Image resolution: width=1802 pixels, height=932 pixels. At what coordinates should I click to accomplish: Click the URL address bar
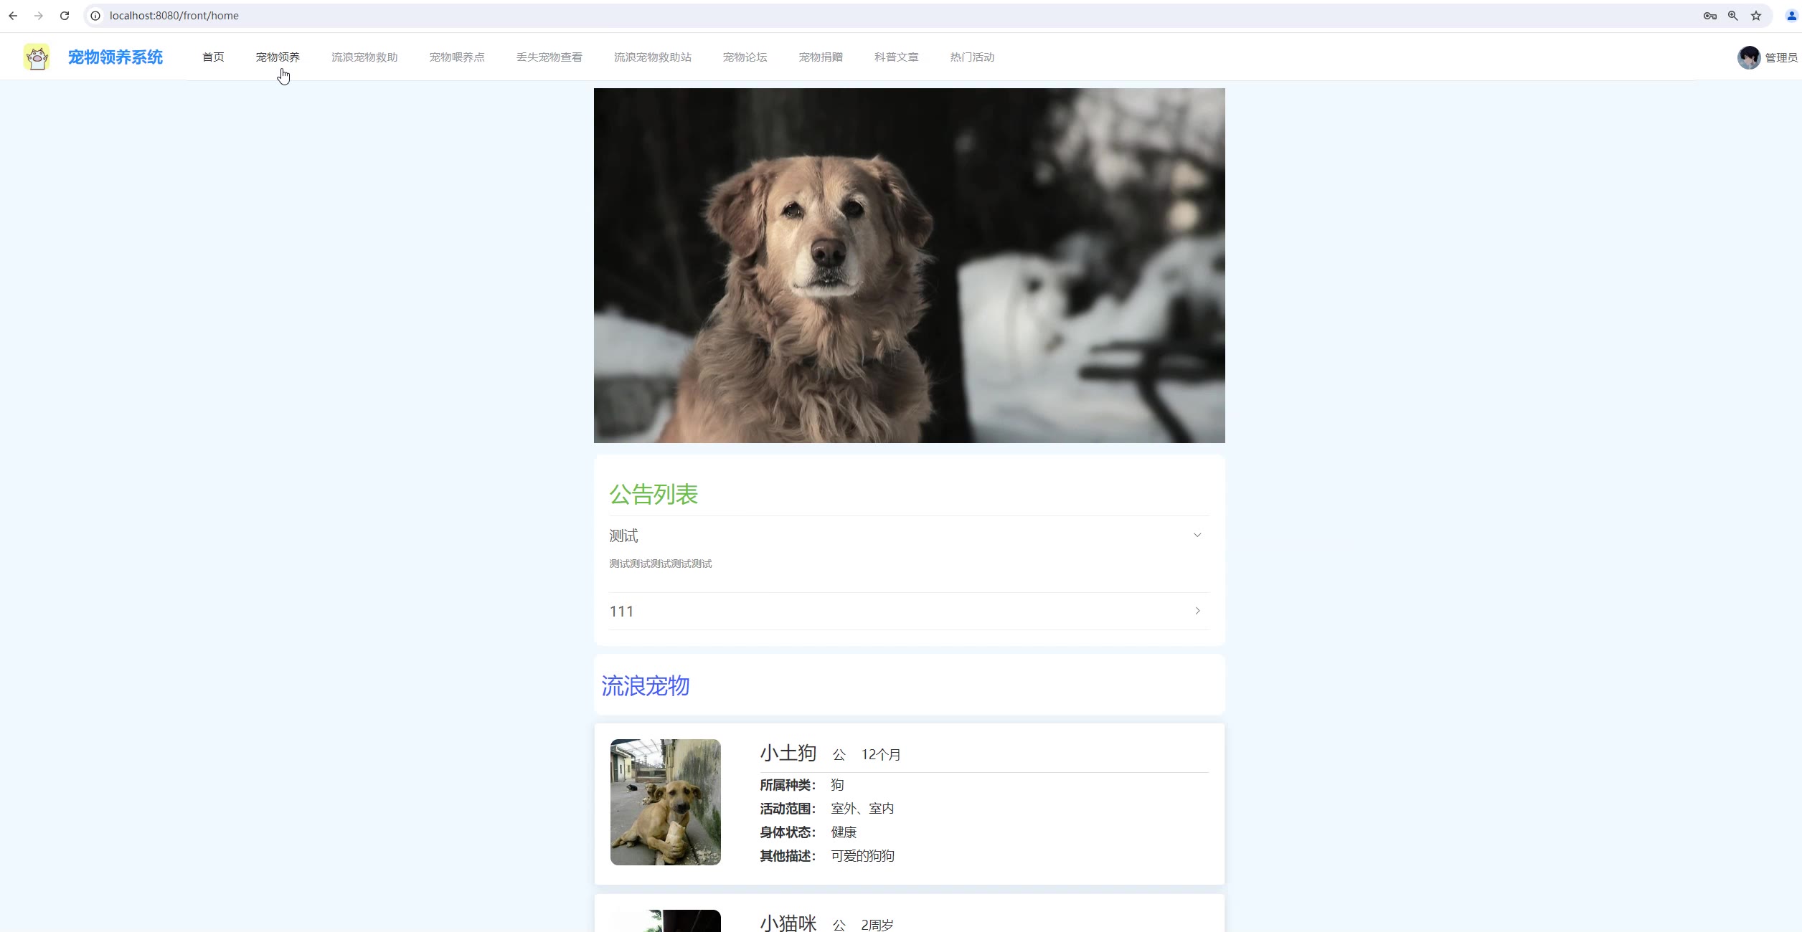tap(861, 16)
